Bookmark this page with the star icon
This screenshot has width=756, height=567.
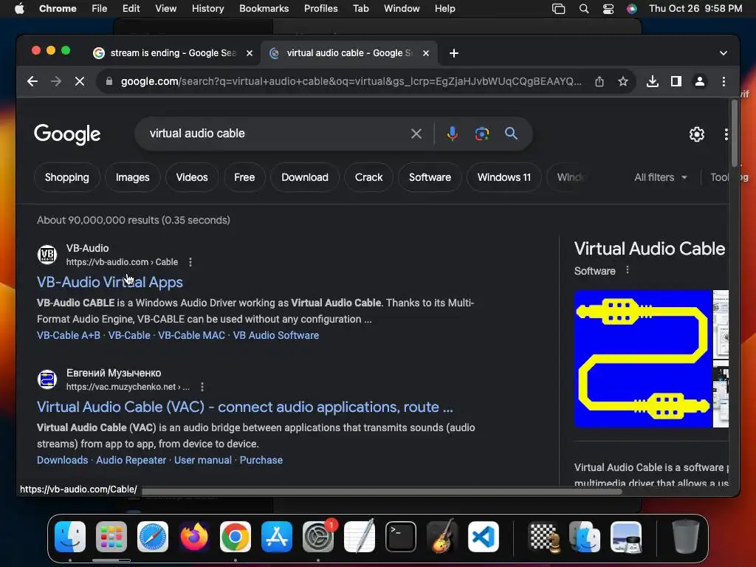tap(623, 81)
